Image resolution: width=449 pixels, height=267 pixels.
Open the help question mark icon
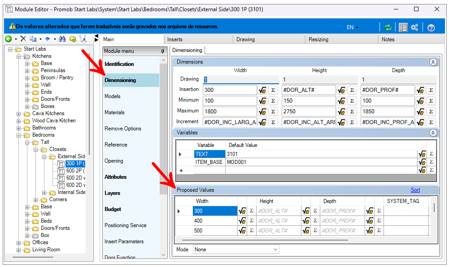[x=431, y=27]
